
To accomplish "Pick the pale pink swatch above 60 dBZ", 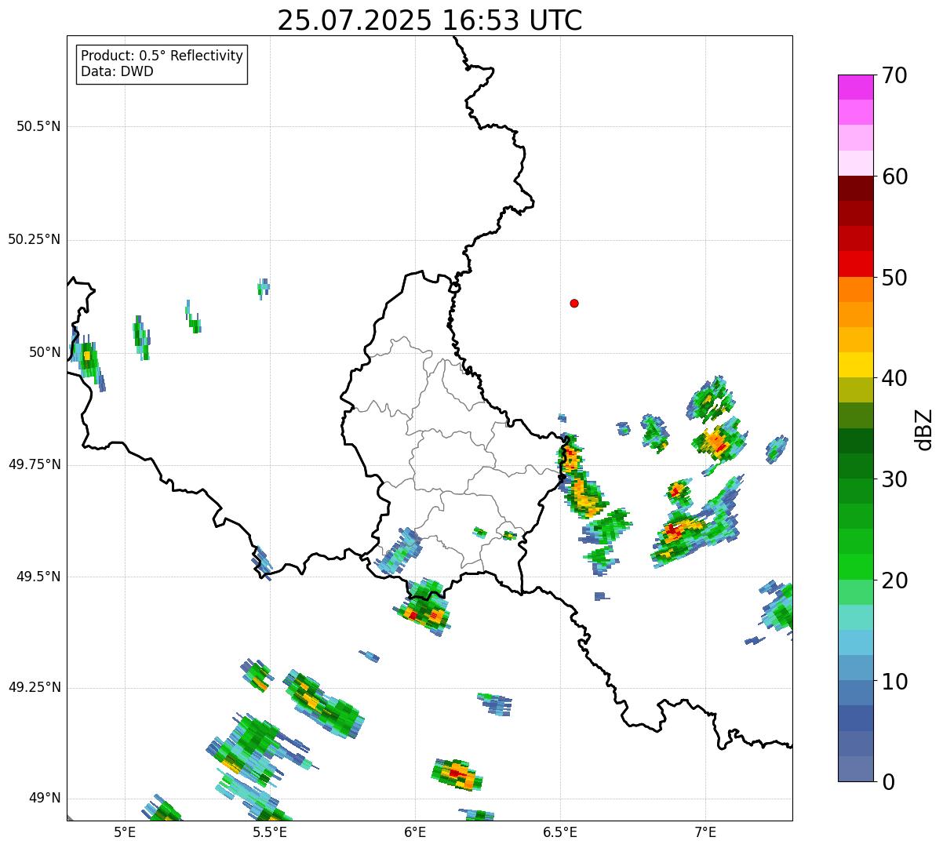I will click(856, 163).
